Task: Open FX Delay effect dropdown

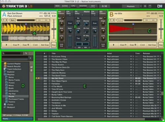Action: (x=82, y=15)
